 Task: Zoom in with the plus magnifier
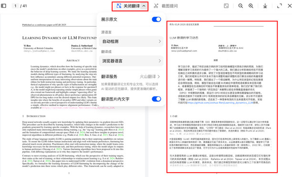(251, 6)
